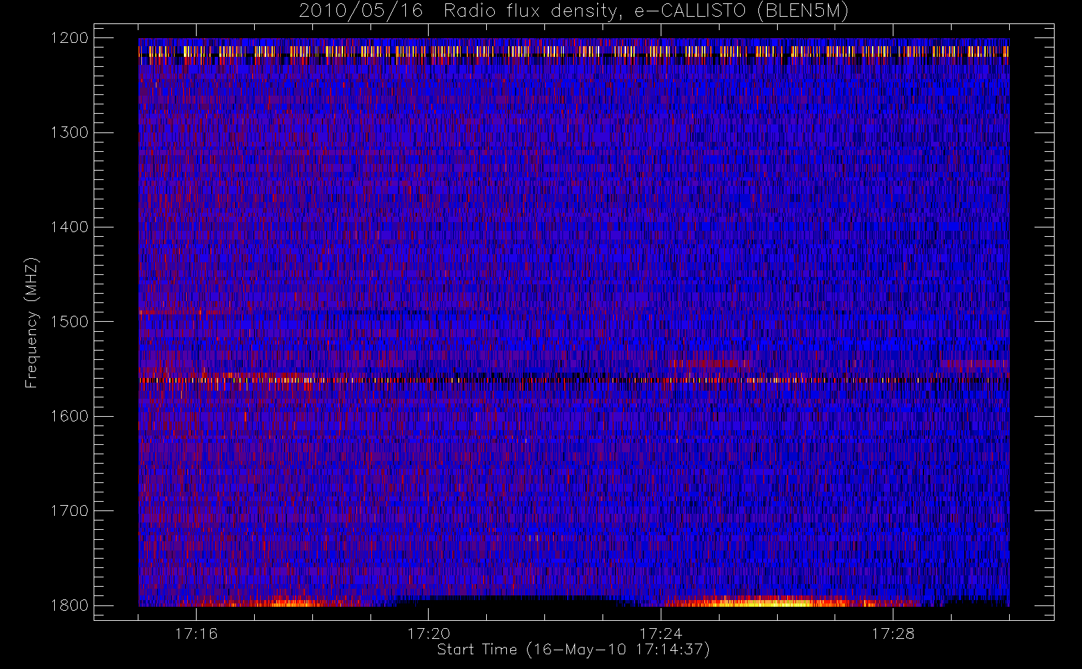Click the 'Start Time (16-May-10 17:14:37)' label
This screenshot has height=669, width=1082.
point(573,650)
